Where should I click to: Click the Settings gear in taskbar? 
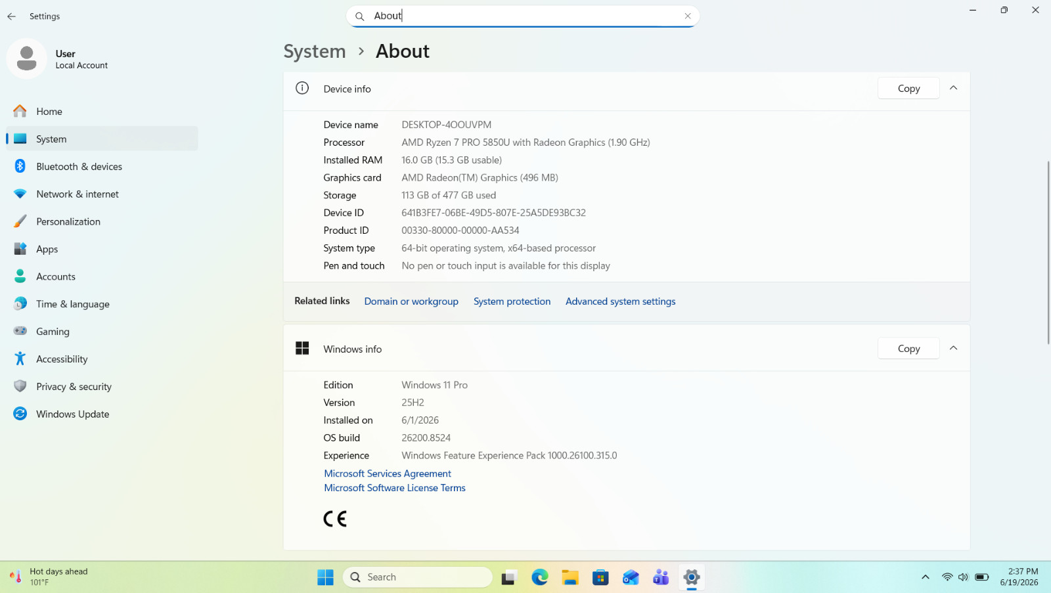(x=691, y=577)
